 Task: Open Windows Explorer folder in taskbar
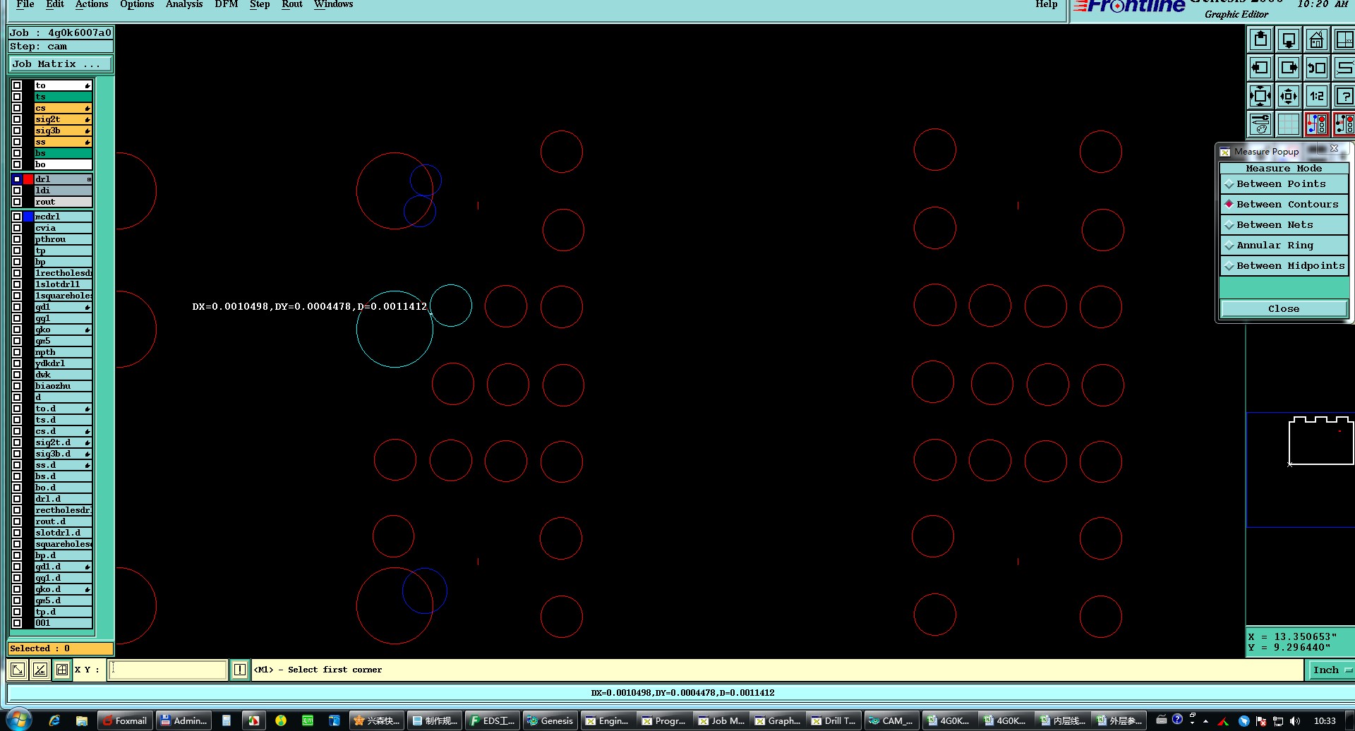tap(82, 720)
